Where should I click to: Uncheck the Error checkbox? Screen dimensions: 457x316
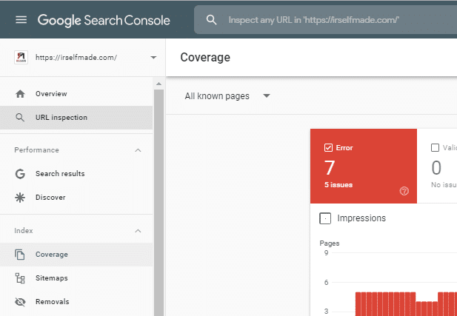point(328,148)
